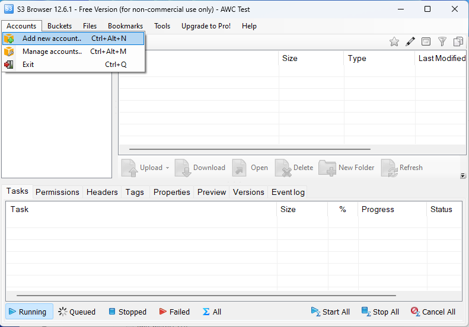Toggle the Failed tasks filter
The height and width of the screenshot is (327, 469).
[x=174, y=312]
